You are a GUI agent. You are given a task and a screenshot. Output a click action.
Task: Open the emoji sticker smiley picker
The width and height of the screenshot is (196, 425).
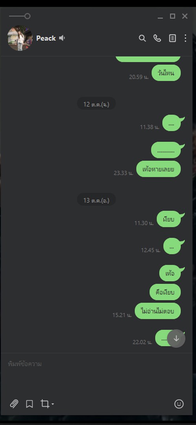[179, 404]
